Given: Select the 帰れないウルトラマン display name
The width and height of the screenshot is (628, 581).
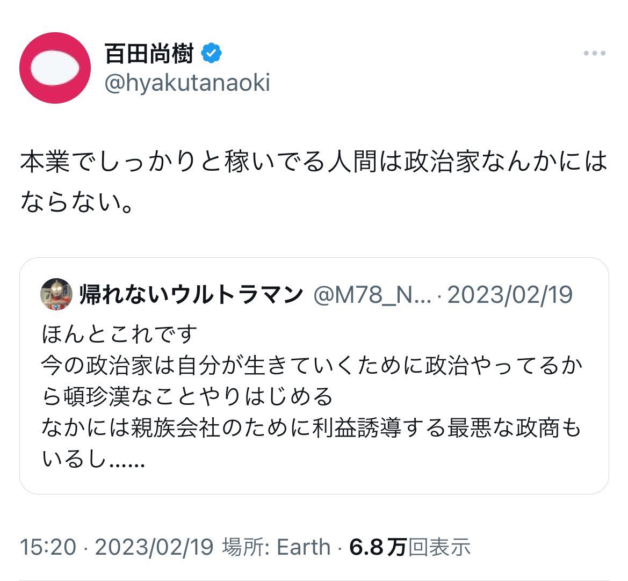Looking at the screenshot, I should coord(191,295).
